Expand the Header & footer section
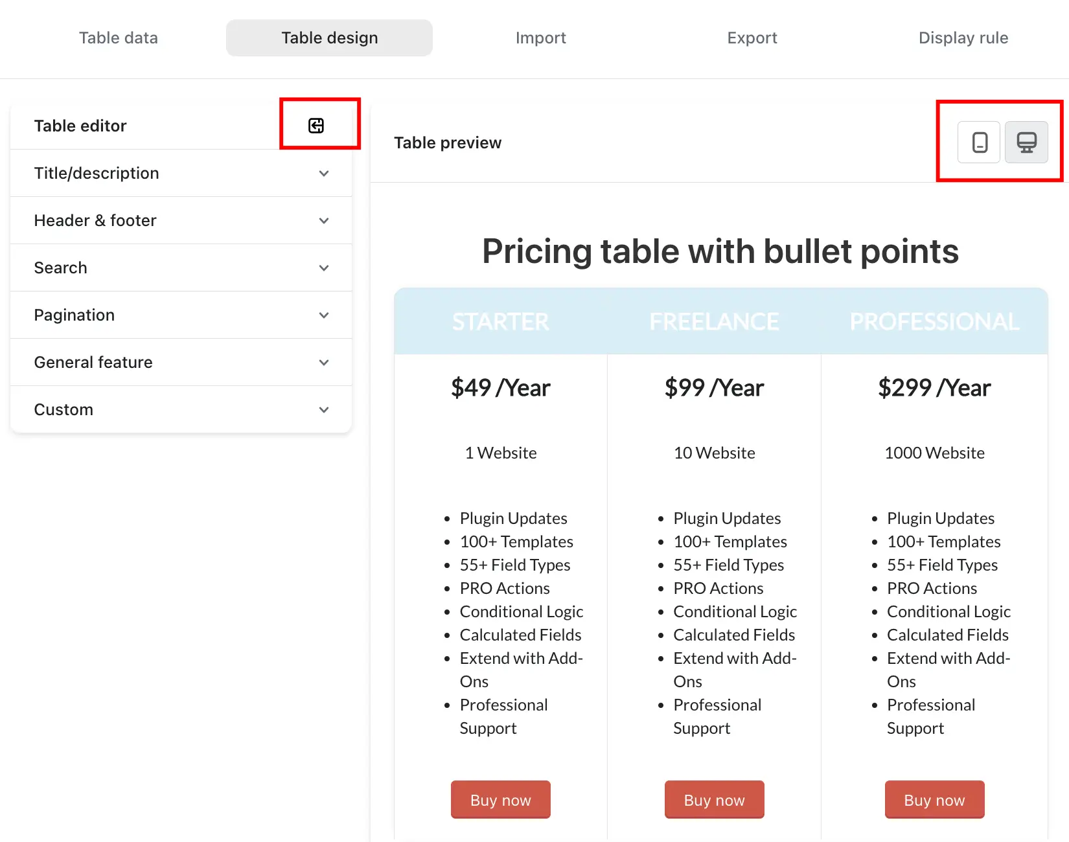Screen dimensions: 1069x842 [x=181, y=220]
